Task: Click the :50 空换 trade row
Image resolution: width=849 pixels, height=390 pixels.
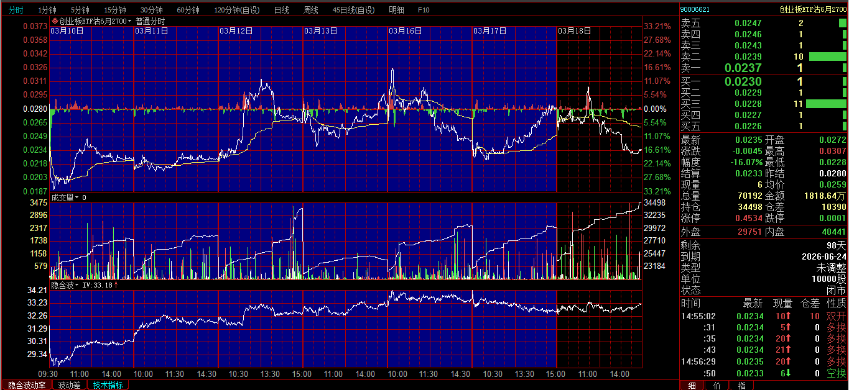Action: (764, 373)
